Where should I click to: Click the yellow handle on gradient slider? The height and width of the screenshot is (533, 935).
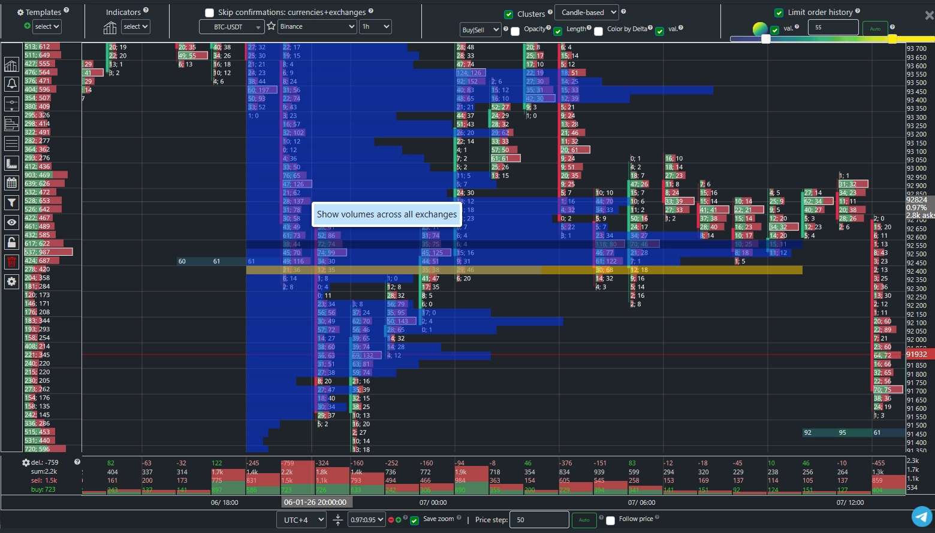[x=892, y=39]
